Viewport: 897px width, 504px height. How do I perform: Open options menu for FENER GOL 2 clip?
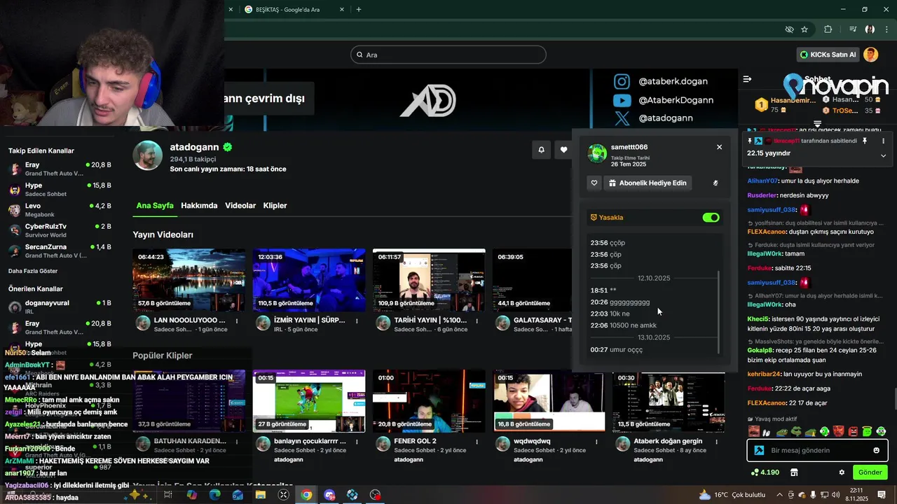[x=477, y=442]
